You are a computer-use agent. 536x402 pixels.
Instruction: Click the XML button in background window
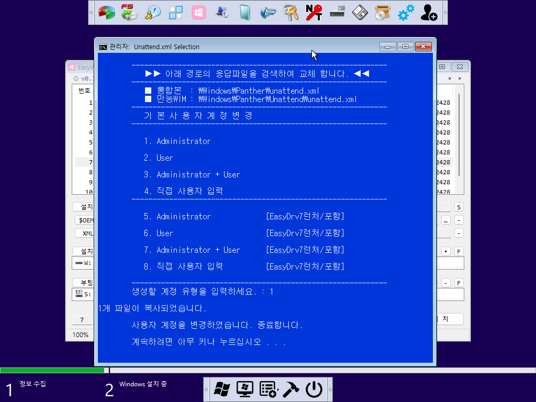[84, 233]
